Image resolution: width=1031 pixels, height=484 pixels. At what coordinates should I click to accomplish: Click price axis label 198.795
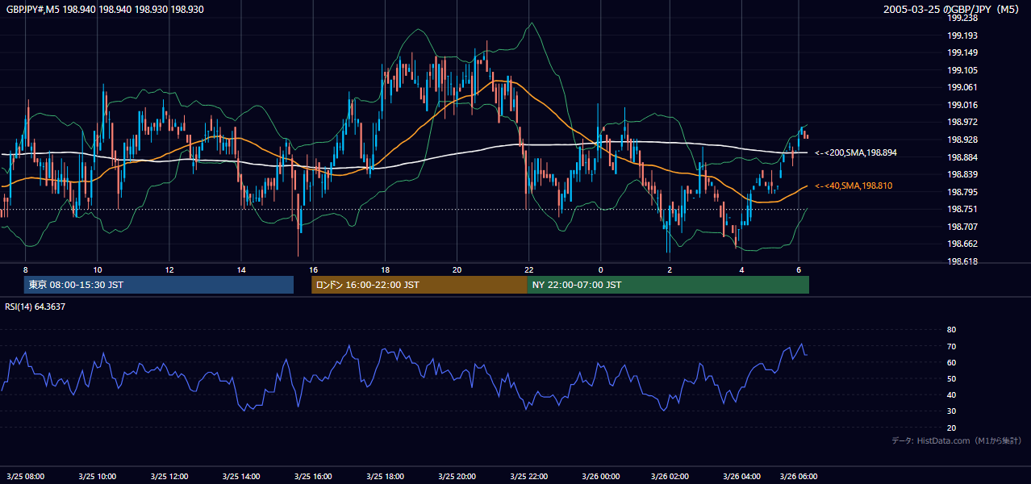click(x=962, y=192)
